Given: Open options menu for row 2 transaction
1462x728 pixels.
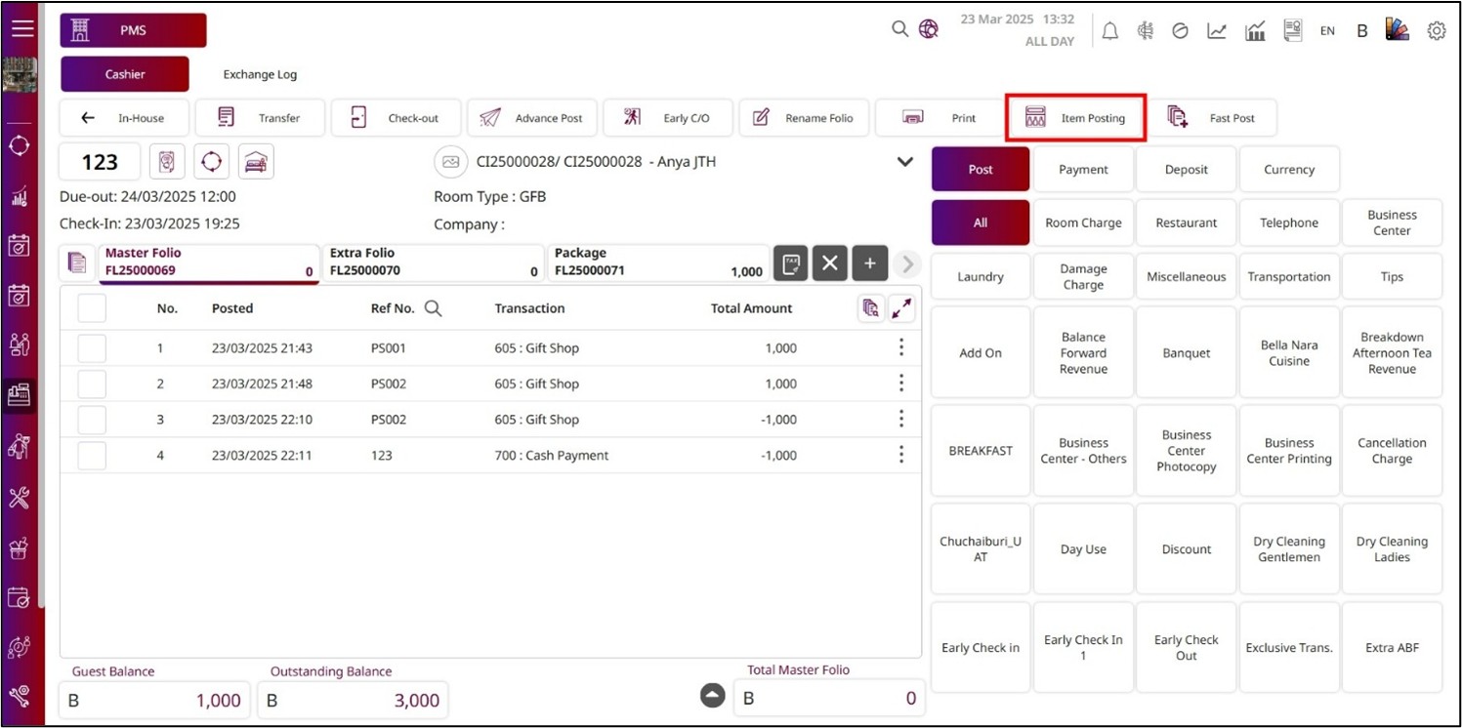Looking at the screenshot, I should pyautogui.click(x=900, y=384).
